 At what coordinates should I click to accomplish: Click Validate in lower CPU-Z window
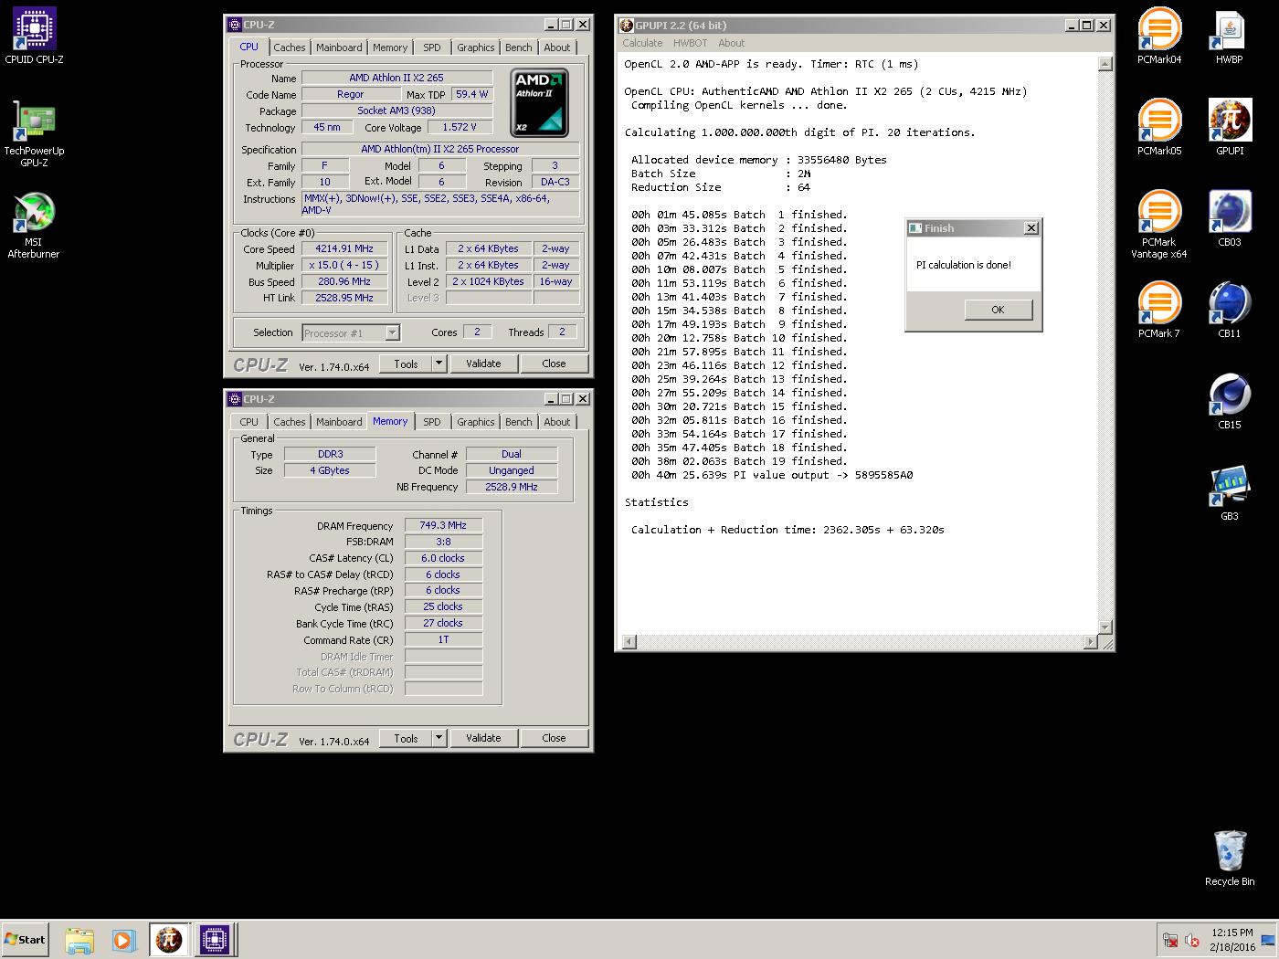coord(483,738)
